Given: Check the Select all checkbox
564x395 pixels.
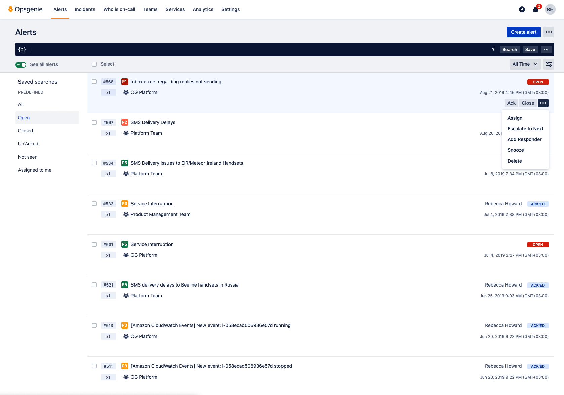Looking at the screenshot, I should click(x=94, y=64).
